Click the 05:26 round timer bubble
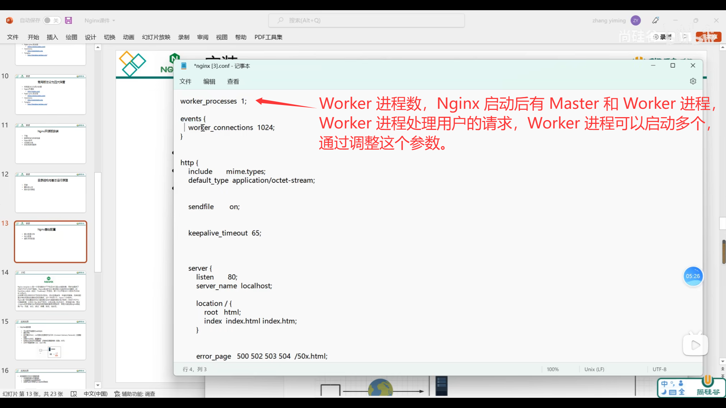This screenshot has height=408, width=726. [693, 276]
